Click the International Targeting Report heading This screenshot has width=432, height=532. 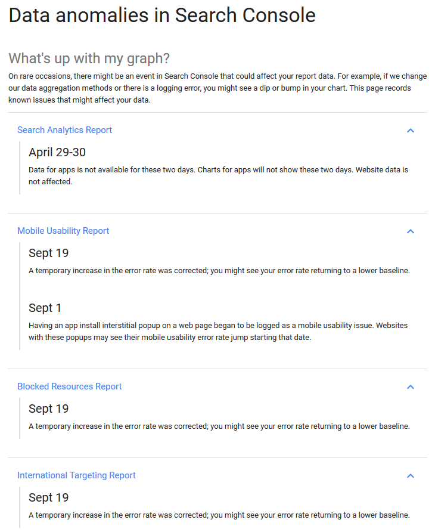click(x=76, y=475)
